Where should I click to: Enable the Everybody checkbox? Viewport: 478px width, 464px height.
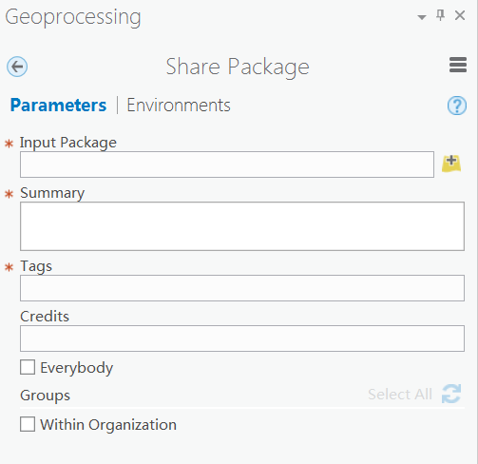tap(28, 367)
